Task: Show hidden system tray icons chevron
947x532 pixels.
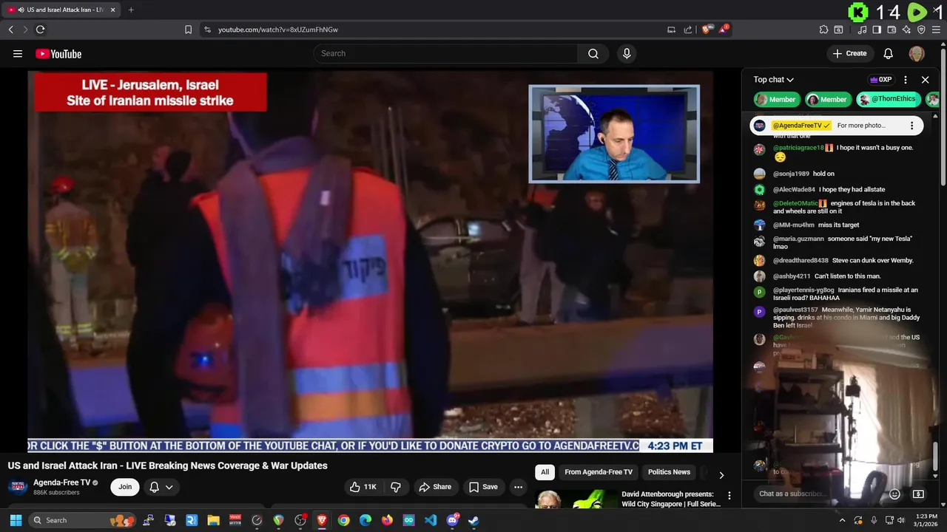Action: pyautogui.click(x=842, y=520)
